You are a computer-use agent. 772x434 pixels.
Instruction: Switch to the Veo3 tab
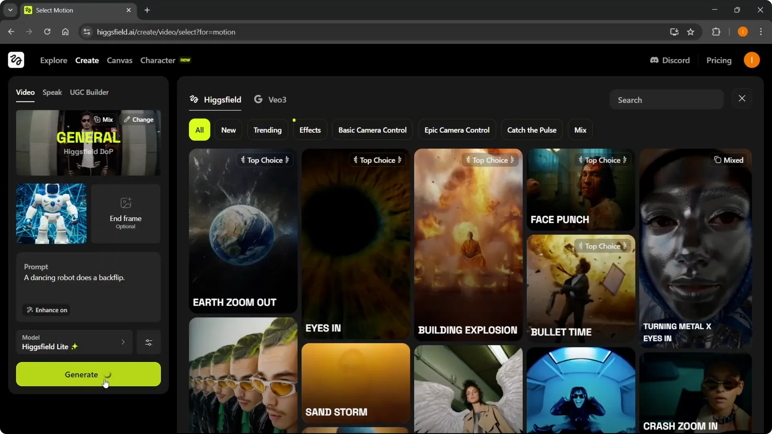tap(270, 100)
